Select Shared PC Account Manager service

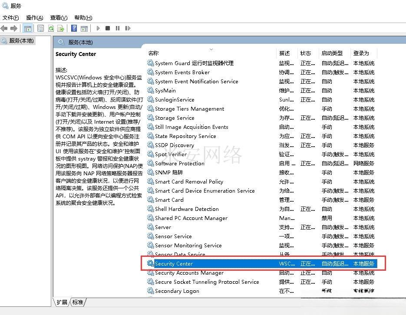(x=191, y=218)
